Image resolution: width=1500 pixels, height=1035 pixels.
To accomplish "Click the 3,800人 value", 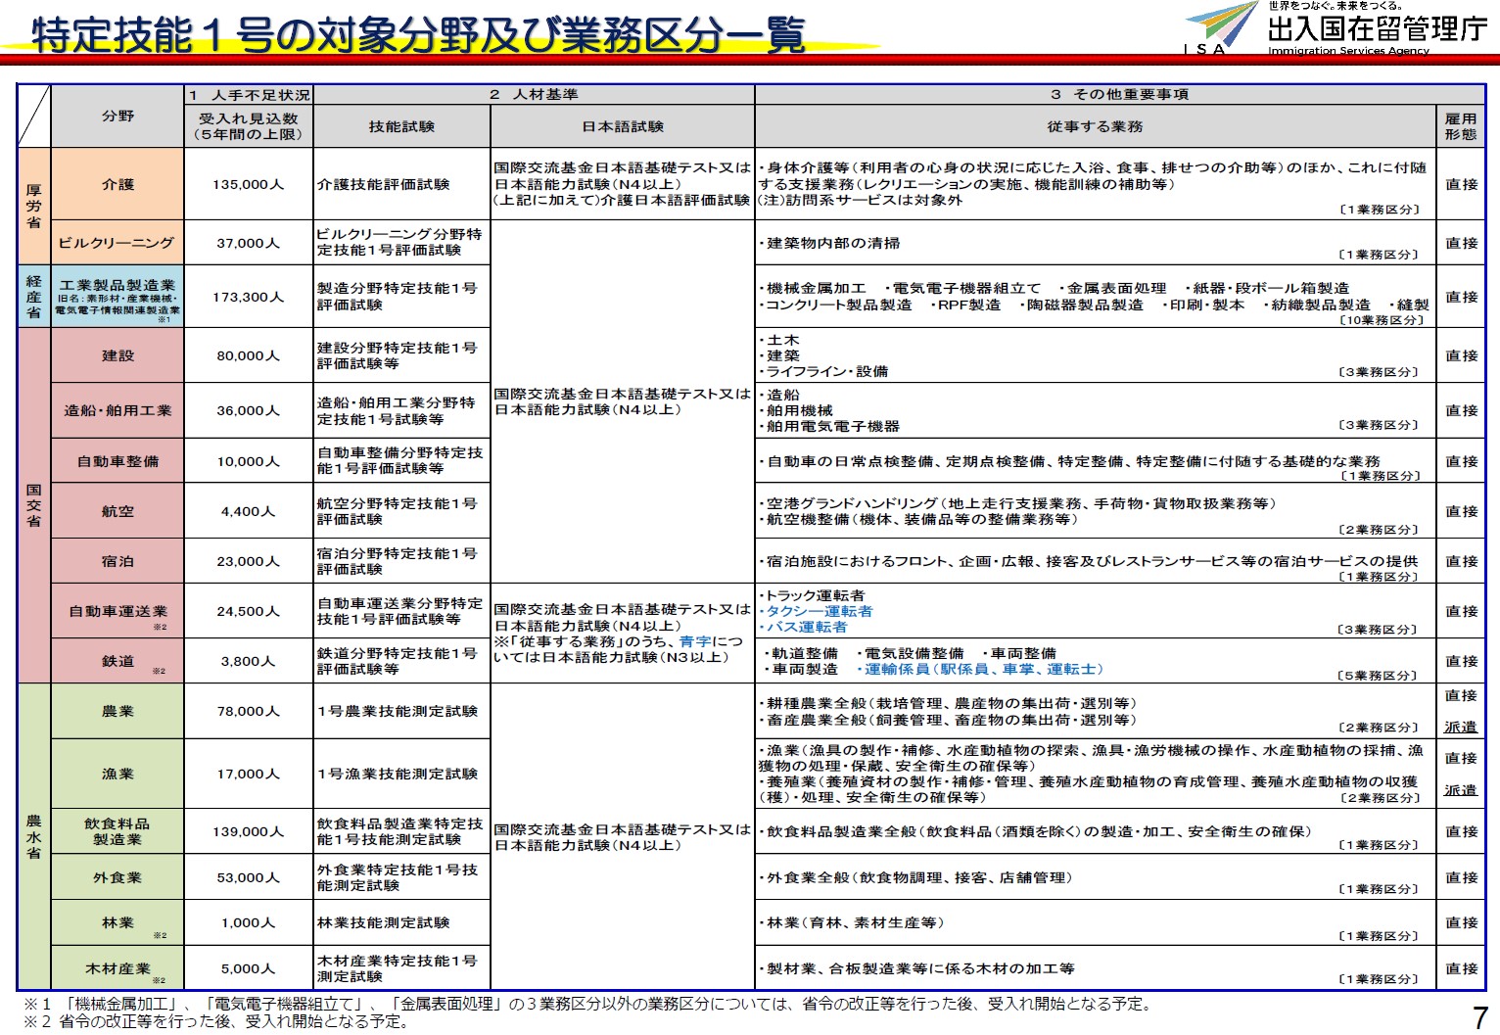I will coord(249,661).
